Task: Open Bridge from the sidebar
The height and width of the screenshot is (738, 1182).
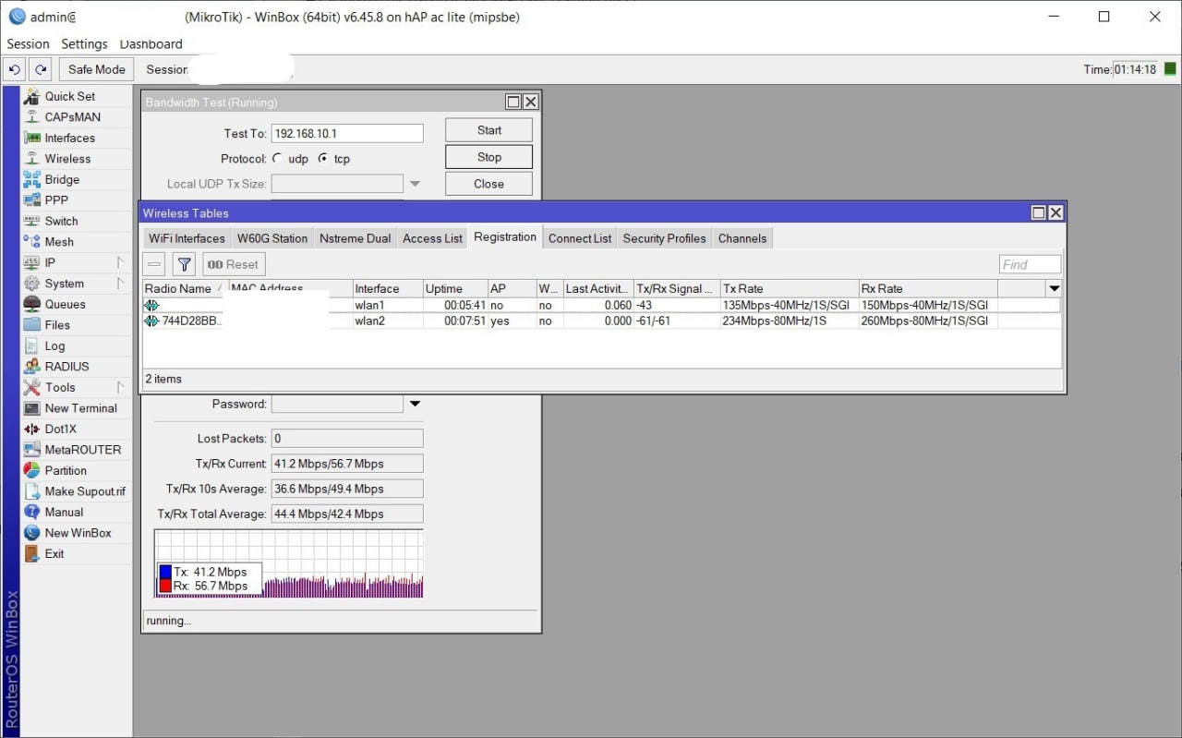Action: click(62, 179)
